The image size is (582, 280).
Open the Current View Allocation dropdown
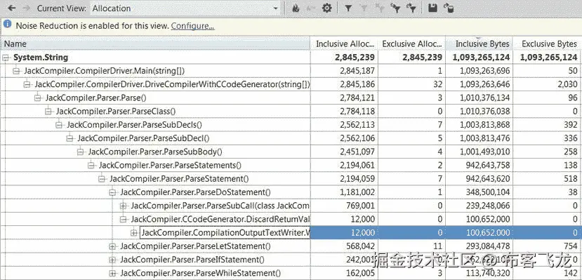tap(185, 8)
